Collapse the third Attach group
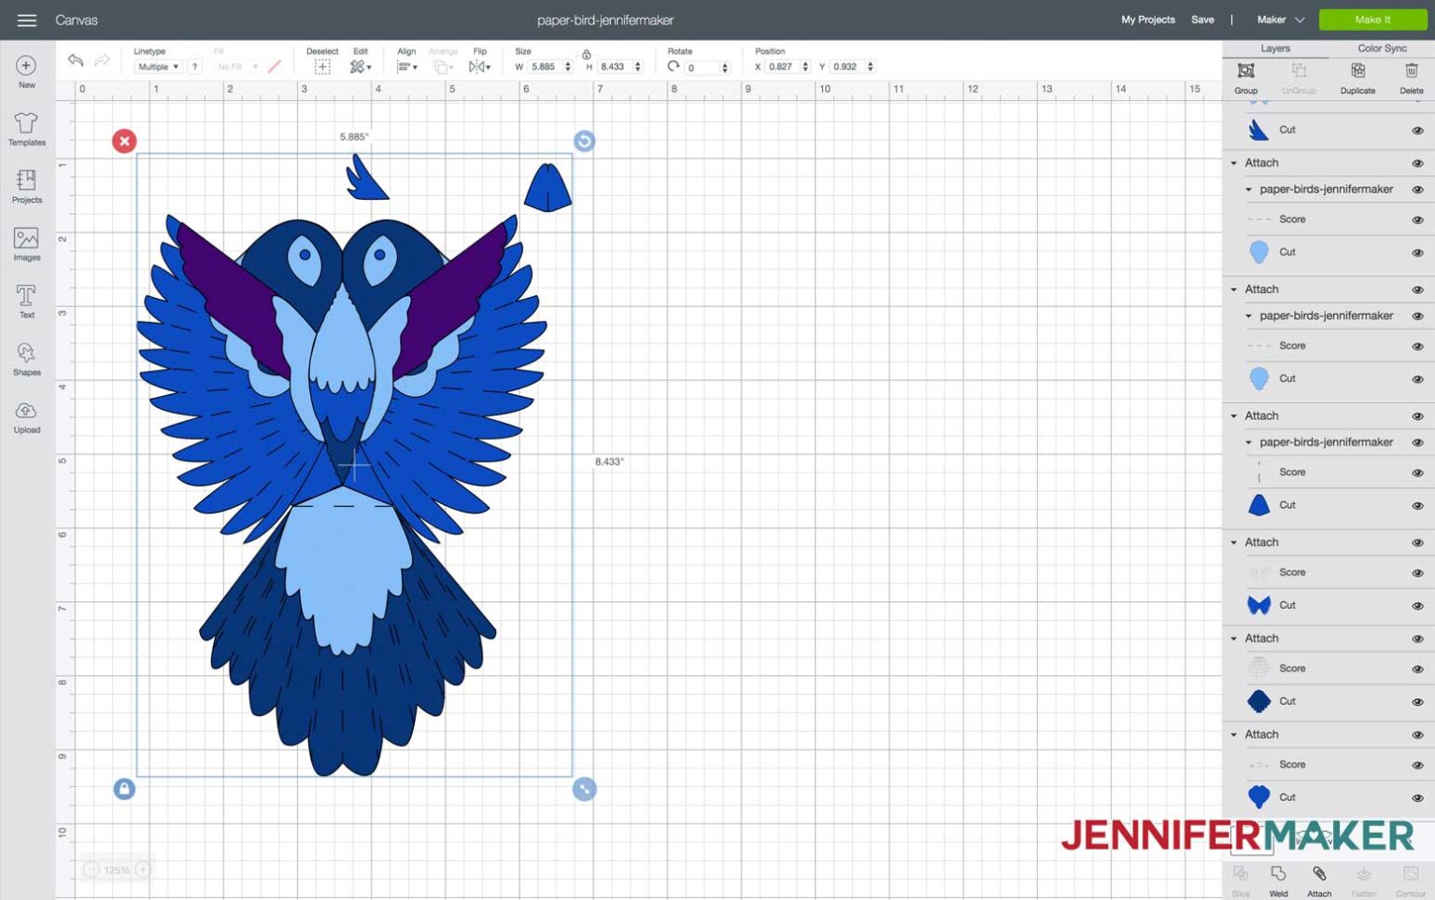Viewport: 1435px width, 900px height. (1234, 416)
